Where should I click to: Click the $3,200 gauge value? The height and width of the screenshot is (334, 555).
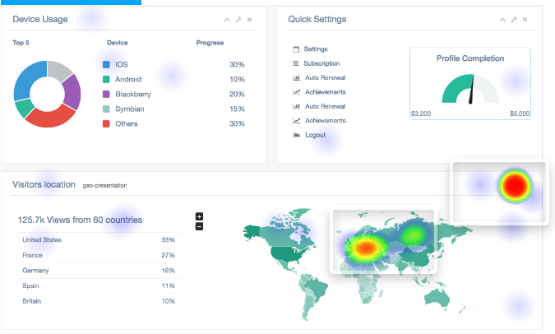pyautogui.click(x=421, y=114)
